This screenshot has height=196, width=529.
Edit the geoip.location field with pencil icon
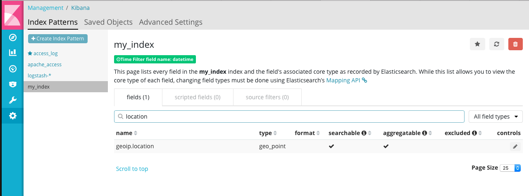pos(515,146)
